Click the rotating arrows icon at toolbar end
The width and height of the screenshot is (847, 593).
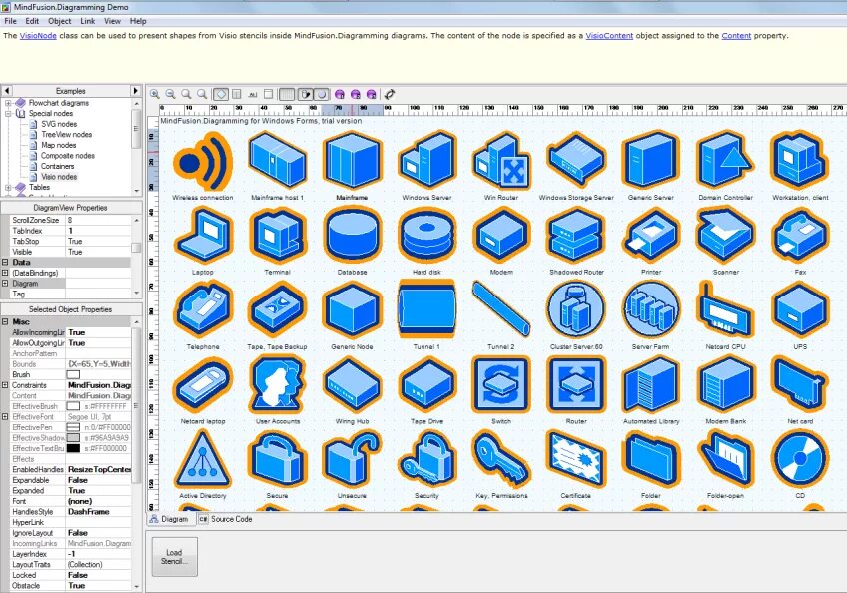click(x=390, y=94)
